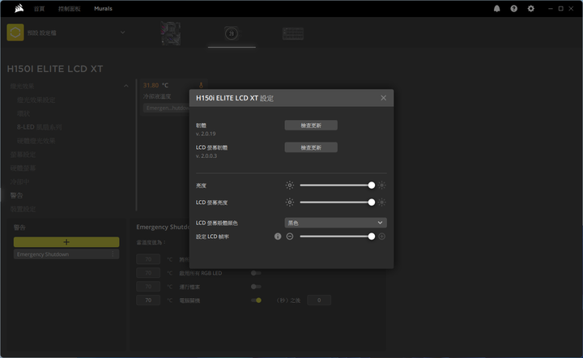Open the 首頁 tab

click(x=39, y=9)
